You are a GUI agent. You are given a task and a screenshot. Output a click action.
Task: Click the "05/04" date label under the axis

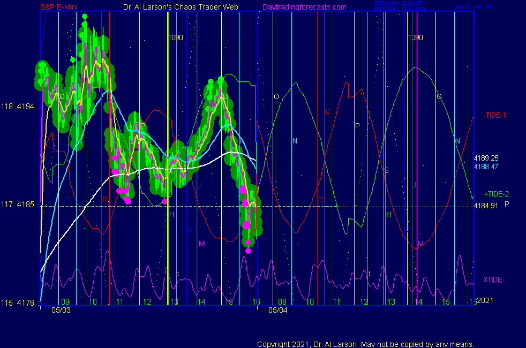pos(278,310)
